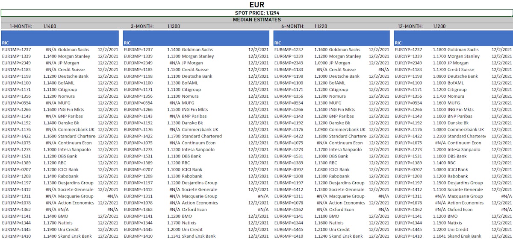Select the 6-month median value 1.1220
This screenshot has height=239, width=513.
click(x=321, y=26)
